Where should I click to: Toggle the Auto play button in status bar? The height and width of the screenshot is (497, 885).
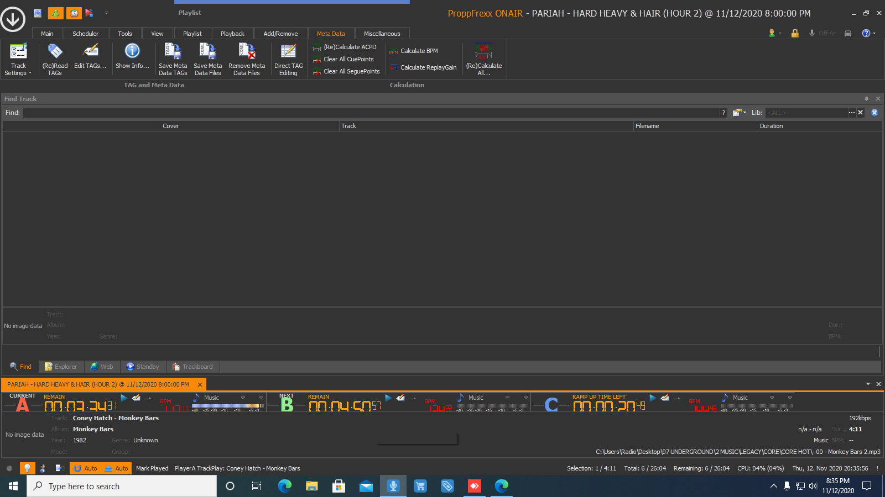85,468
